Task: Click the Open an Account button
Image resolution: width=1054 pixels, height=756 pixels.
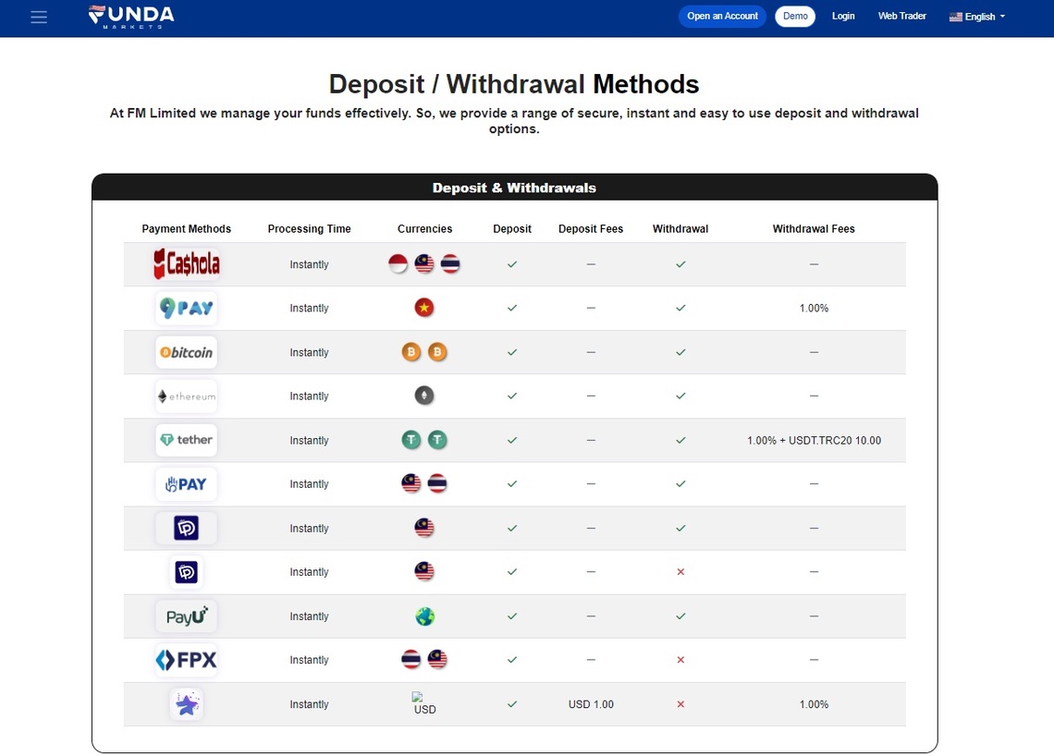Action: (722, 16)
